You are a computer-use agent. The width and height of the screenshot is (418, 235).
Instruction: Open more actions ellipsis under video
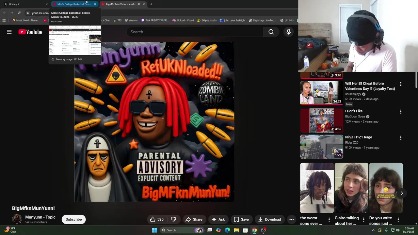291,219
